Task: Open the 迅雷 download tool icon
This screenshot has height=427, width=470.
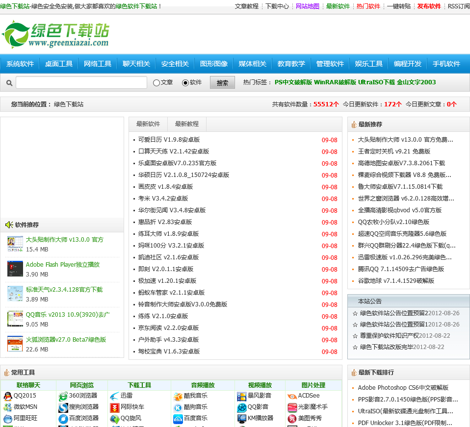Action: [114, 396]
